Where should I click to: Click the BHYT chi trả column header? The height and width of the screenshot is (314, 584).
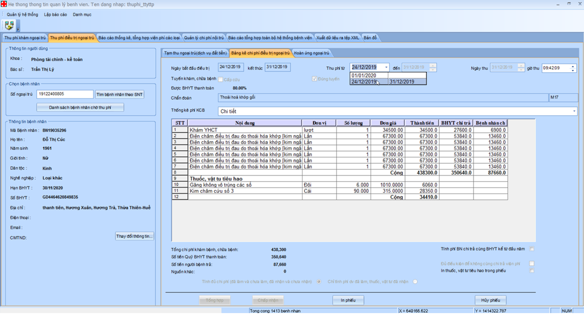(x=456, y=123)
